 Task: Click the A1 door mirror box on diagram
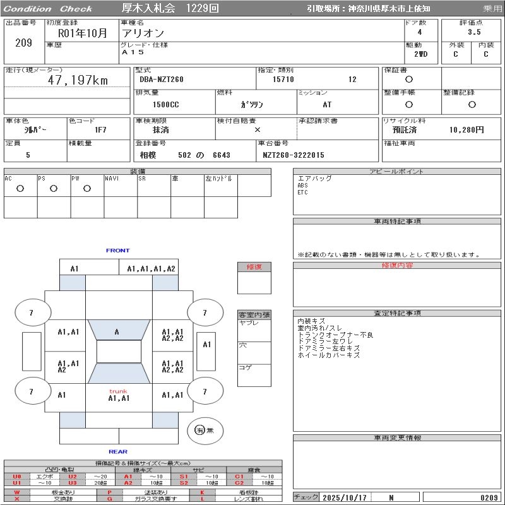coord(207,345)
